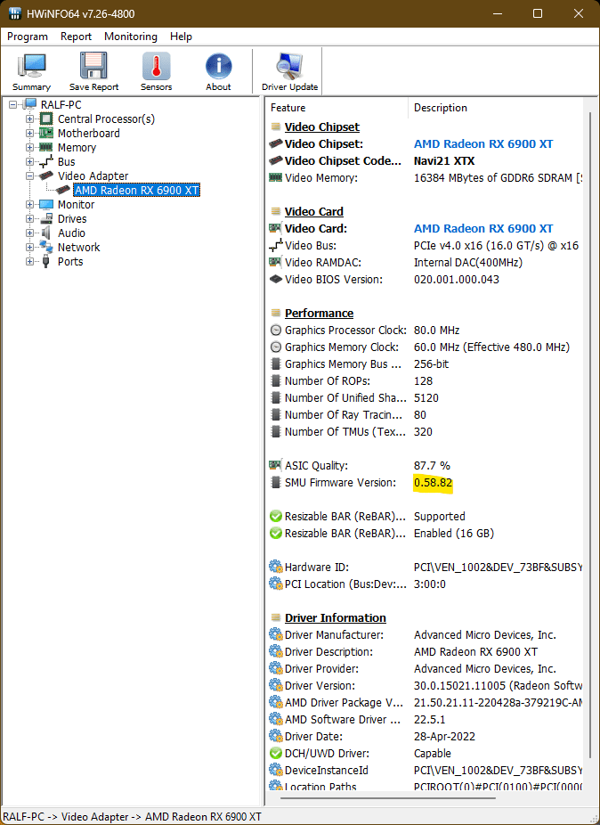The width and height of the screenshot is (600, 825).
Task: Click the Video Adapter card icon
Action: 47,176
